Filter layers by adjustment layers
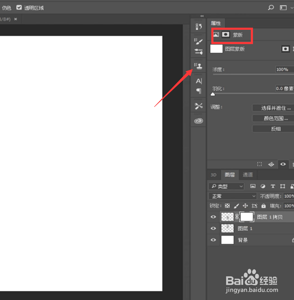The height and width of the screenshot is (300, 294). point(263,186)
